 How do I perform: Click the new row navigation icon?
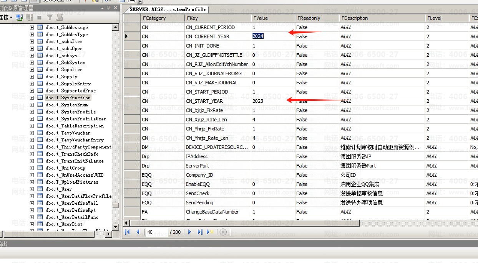(x=210, y=232)
